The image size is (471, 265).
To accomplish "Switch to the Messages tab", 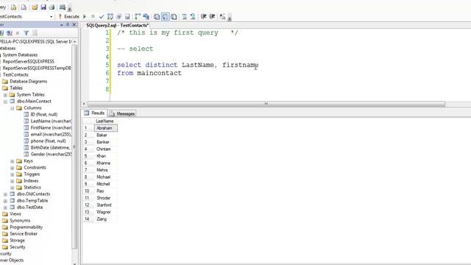I will (122, 113).
